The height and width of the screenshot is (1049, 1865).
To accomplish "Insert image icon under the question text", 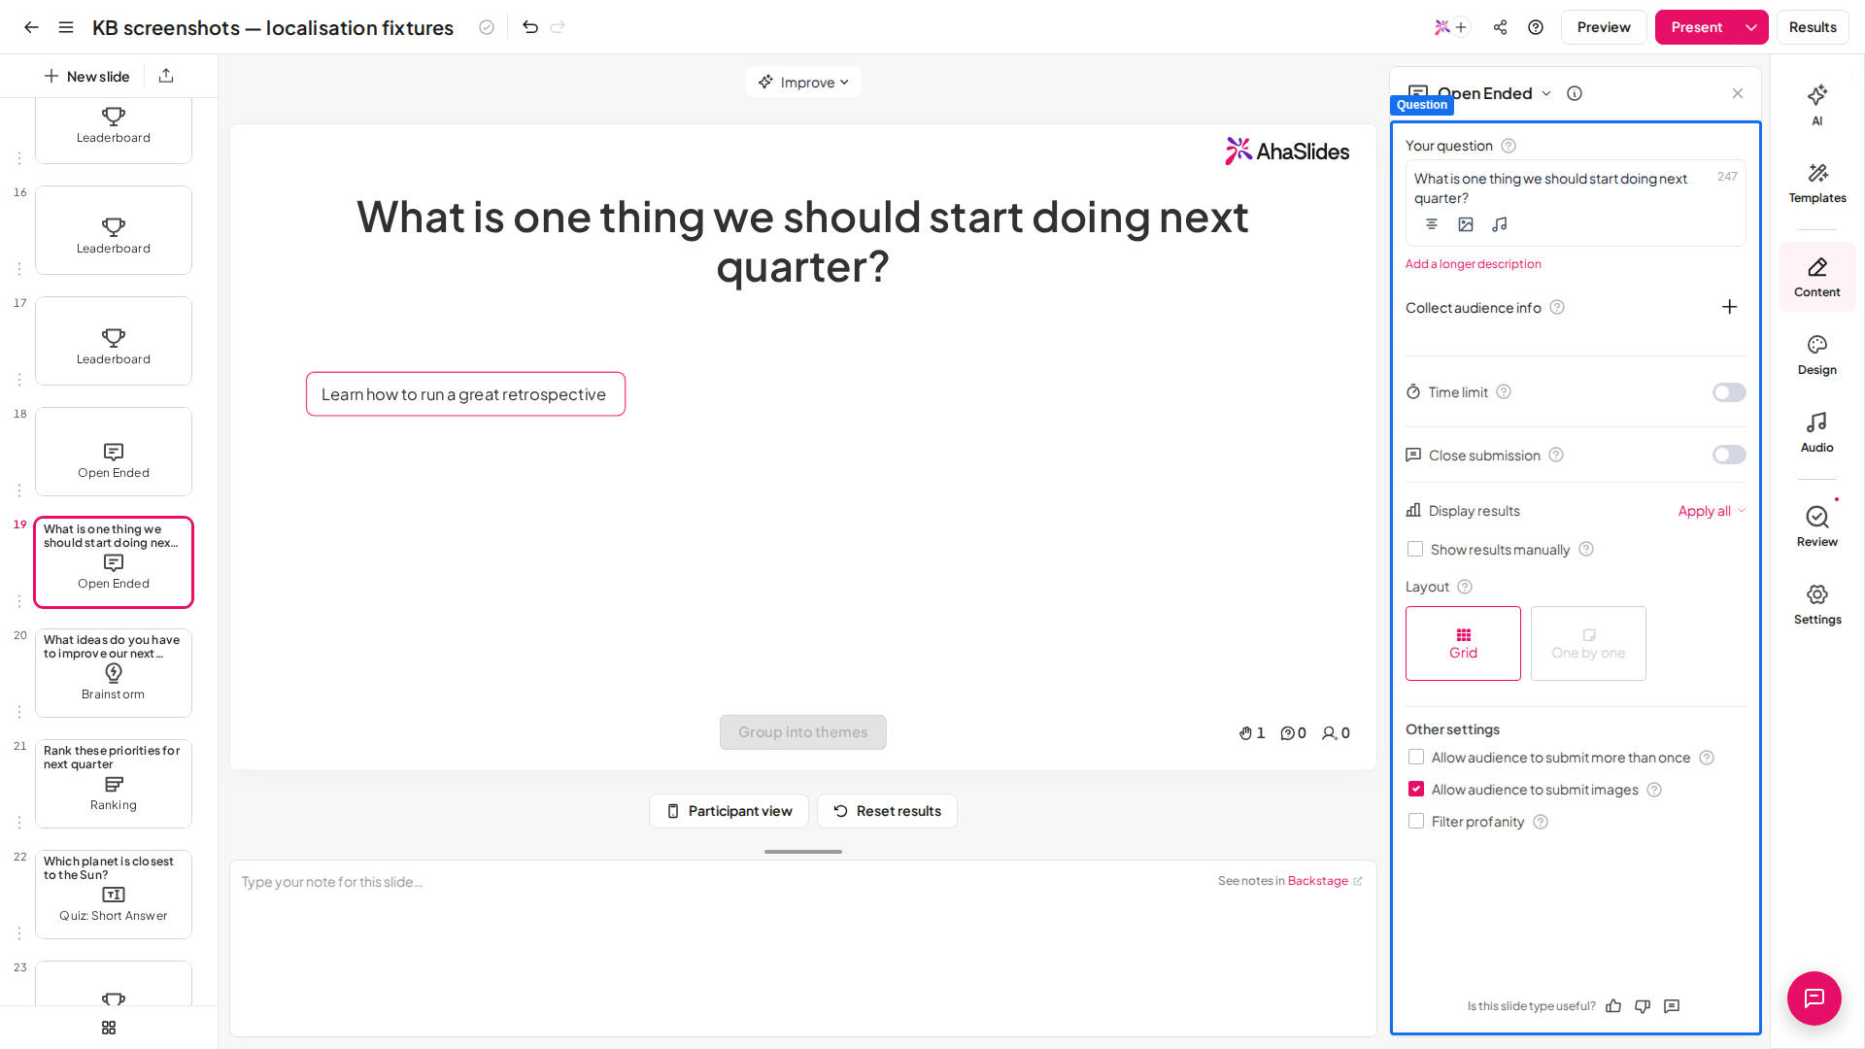I will pos(1466,224).
